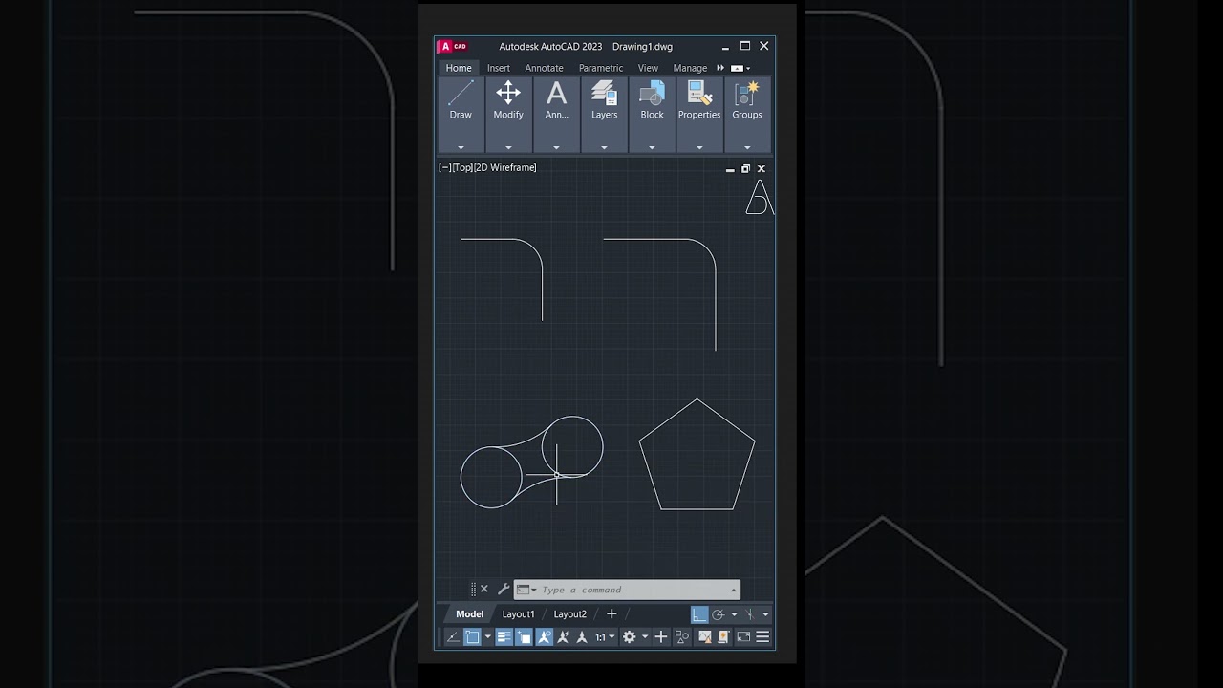Toggle Lineweight display in status bar
Image resolution: width=1223 pixels, height=688 pixels.
point(504,637)
